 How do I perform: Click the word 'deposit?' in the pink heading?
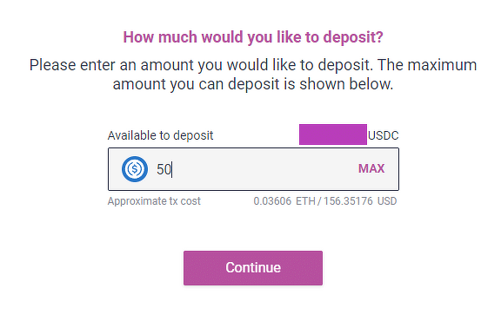point(353,37)
